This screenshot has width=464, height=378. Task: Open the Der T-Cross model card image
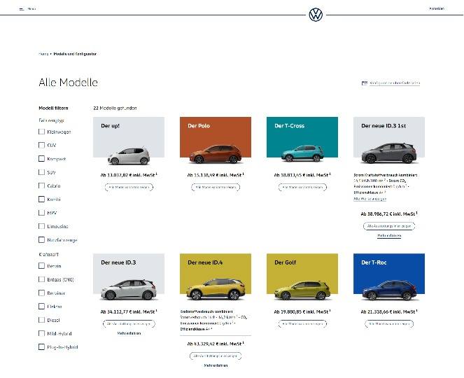tap(302, 141)
